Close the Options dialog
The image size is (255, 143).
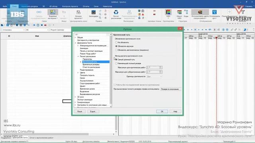pos(180,29)
